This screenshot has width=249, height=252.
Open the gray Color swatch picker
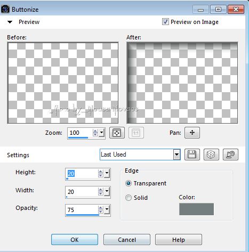tap(196, 209)
